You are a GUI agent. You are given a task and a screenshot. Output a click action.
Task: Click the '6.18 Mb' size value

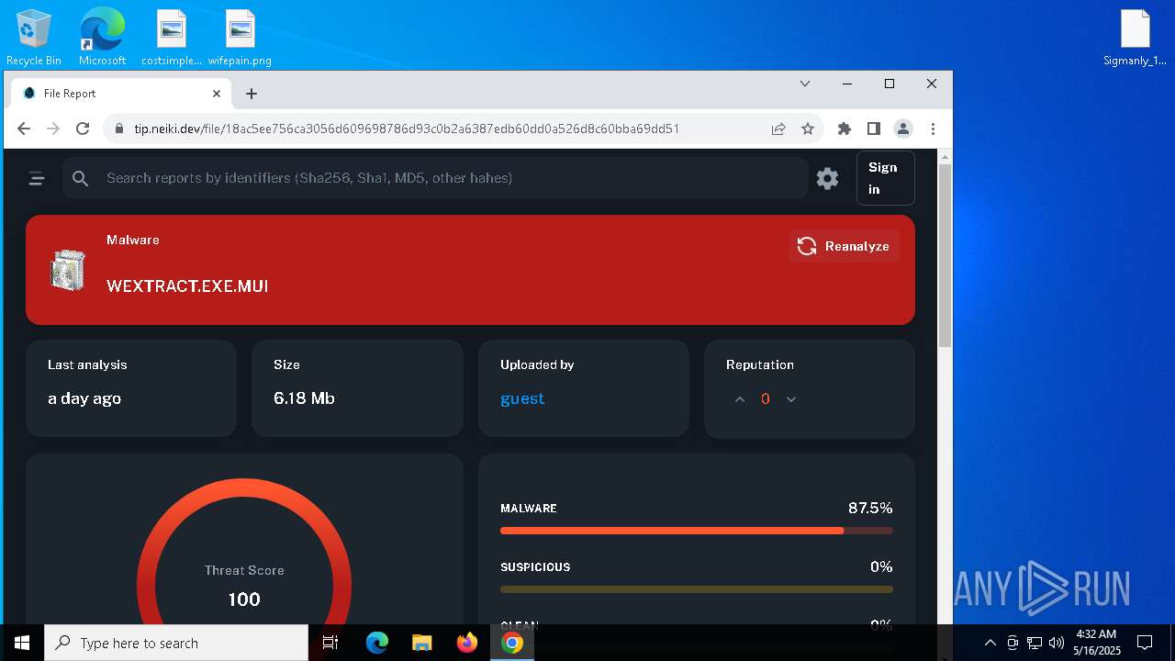(x=304, y=398)
